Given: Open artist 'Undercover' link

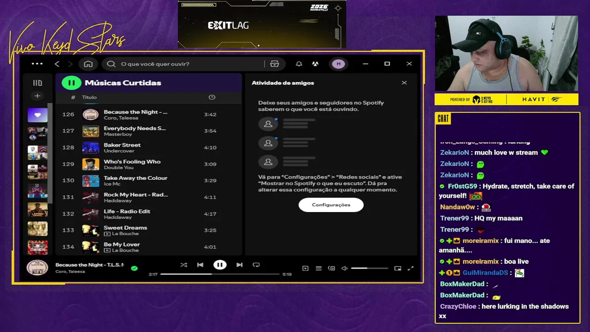Looking at the screenshot, I should click(x=119, y=151).
